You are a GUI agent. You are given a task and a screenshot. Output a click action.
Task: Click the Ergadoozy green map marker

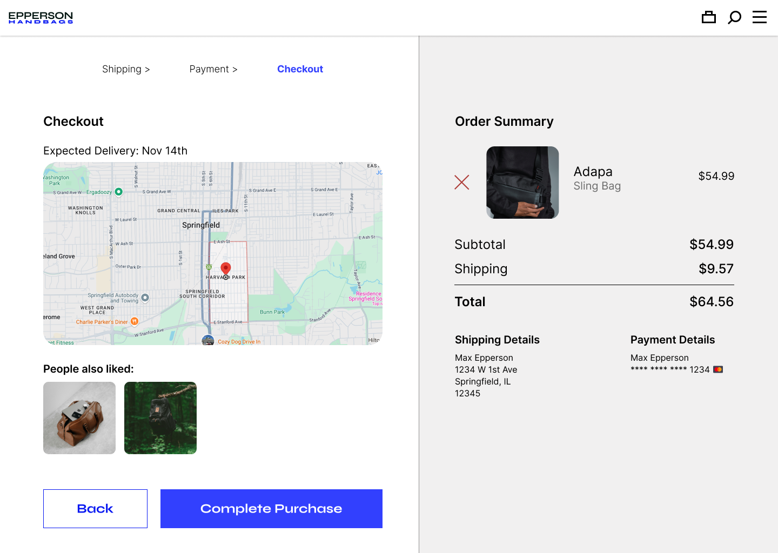tap(119, 192)
